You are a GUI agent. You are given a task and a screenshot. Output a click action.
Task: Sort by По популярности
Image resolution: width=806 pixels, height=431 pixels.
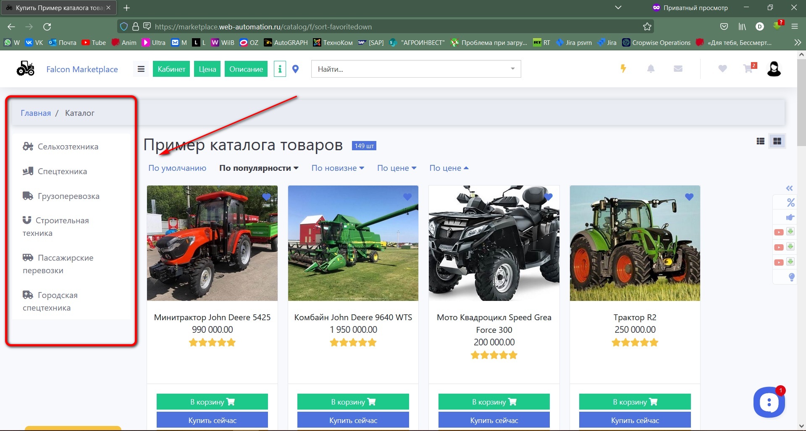(x=259, y=168)
